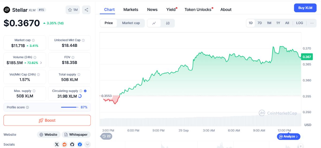Open the Facebook social icon

[80, 145]
